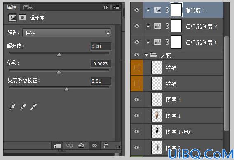Click 曝光度 1 layer adjustment icon
Image resolution: width=234 pixels, height=160 pixels.
pos(158,10)
